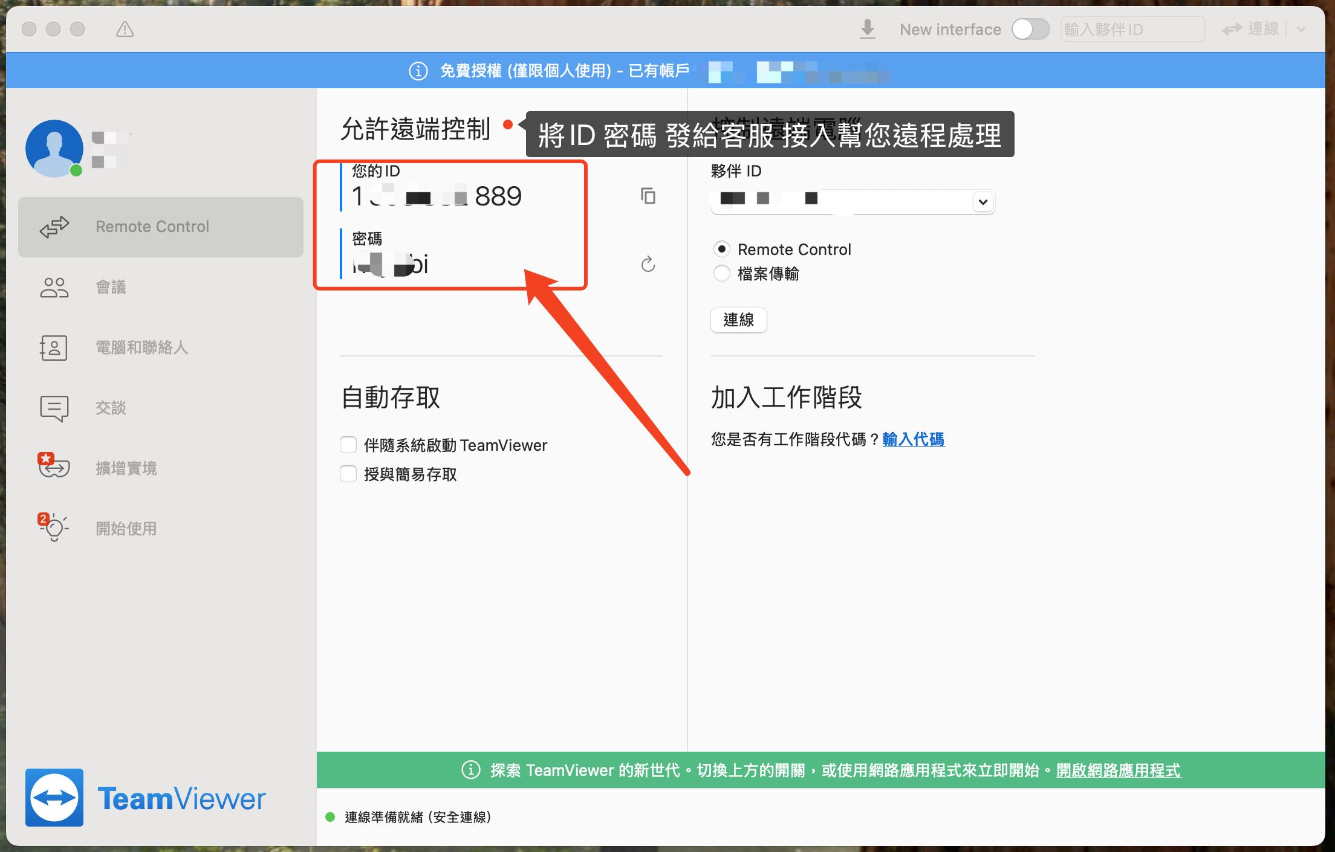Copy your ID using the copy icon
The height and width of the screenshot is (852, 1335).
pos(648,196)
